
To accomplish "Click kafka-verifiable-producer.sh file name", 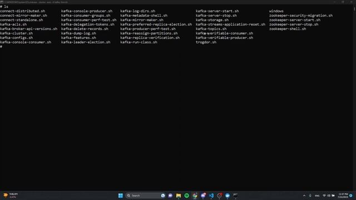I will click(224, 38).
